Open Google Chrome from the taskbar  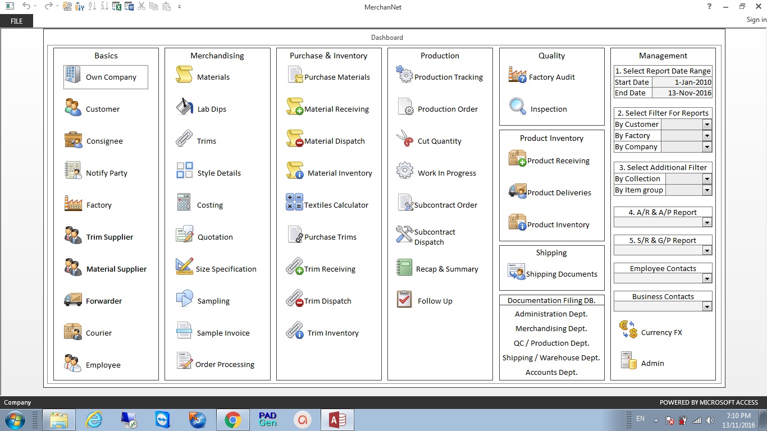(232, 420)
